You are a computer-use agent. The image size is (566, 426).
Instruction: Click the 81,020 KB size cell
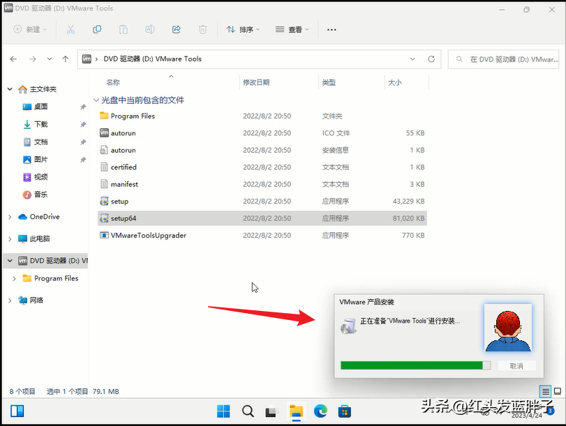click(x=408, y=218)
